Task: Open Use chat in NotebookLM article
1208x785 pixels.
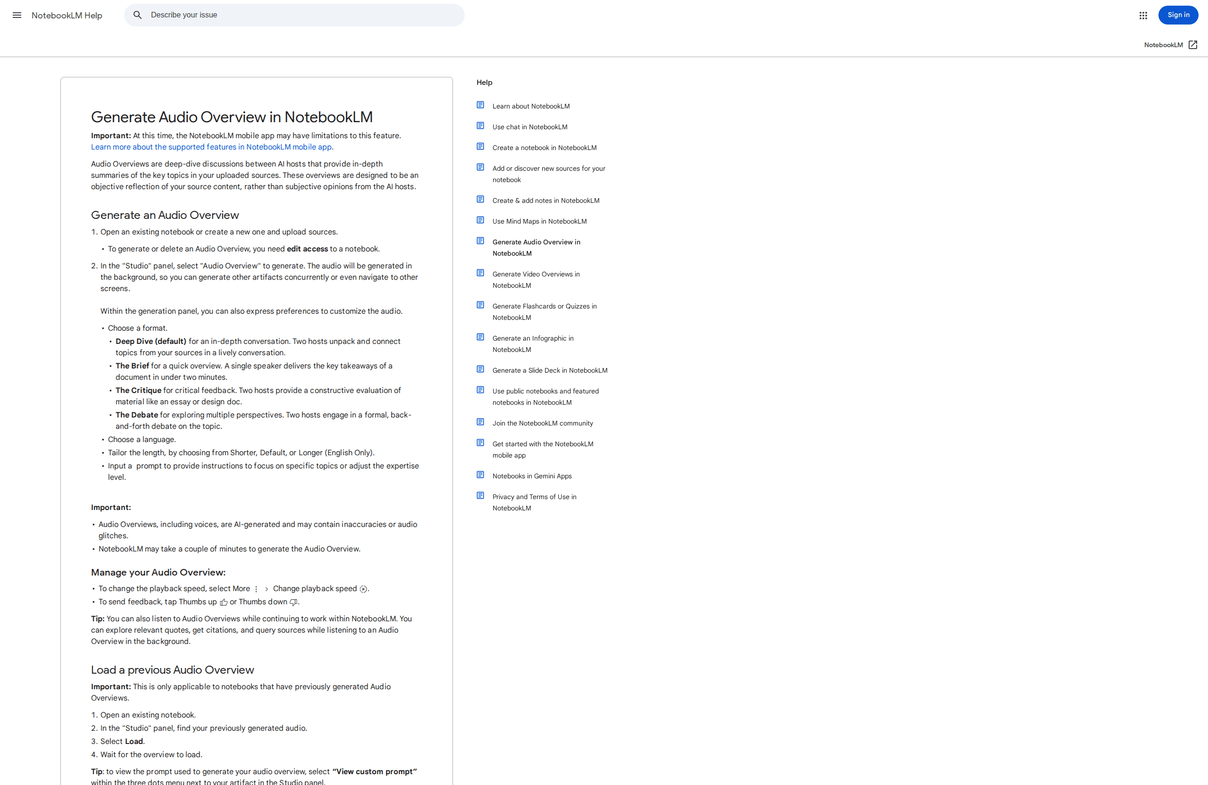Action: point(530,127)
